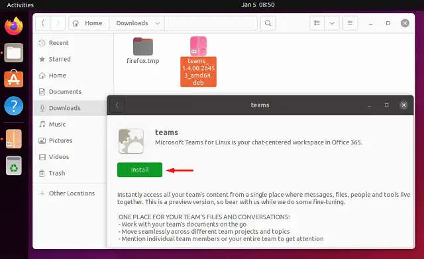This screenshot has height=259, width=424.
Task: Open Firefox from the dock
Action: pos(14,26)
